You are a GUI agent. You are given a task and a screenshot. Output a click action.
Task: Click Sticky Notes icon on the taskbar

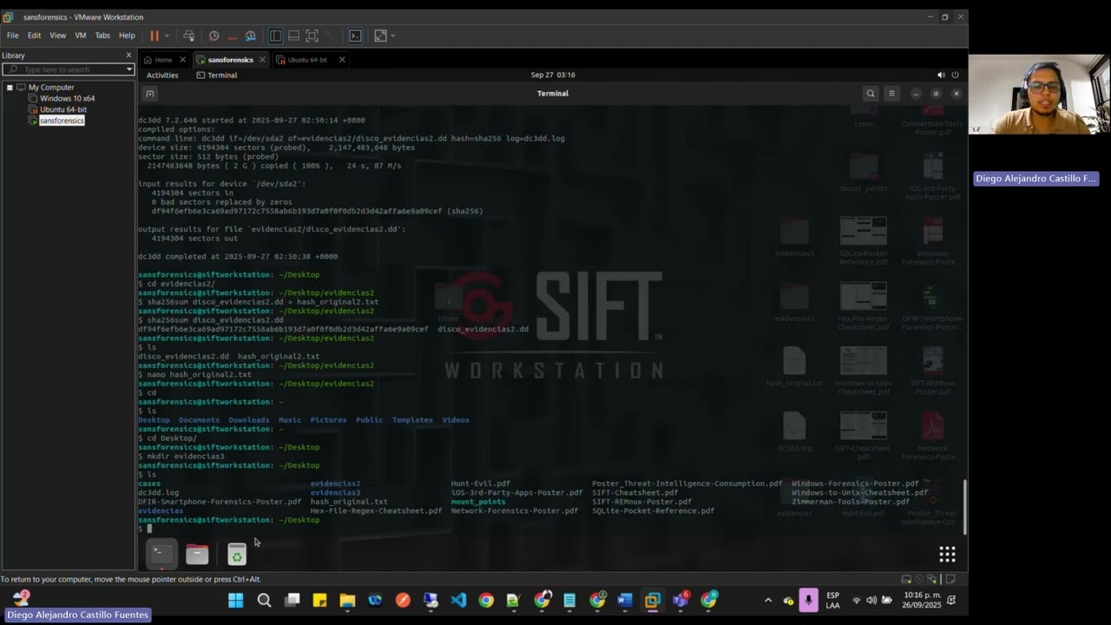point(319,600)
